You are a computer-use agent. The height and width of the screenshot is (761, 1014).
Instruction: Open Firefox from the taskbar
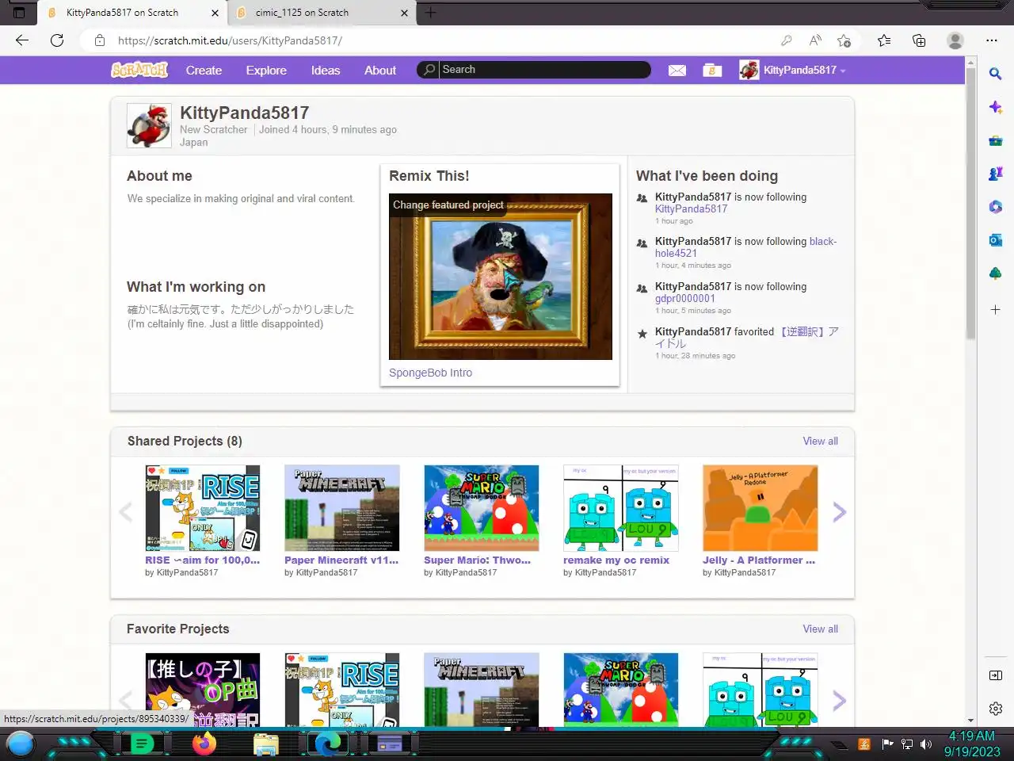coord(204,744)
